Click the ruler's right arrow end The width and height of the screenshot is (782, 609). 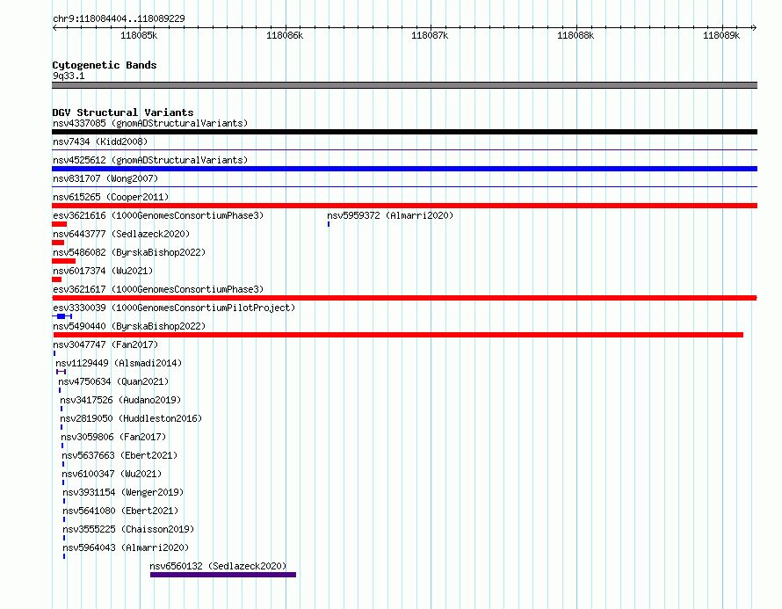[x=754, y=27]
